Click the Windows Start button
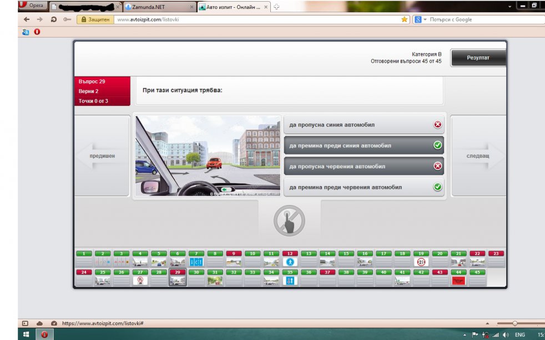The height and width of the screenshot is (340, 545). pos(26,334)
